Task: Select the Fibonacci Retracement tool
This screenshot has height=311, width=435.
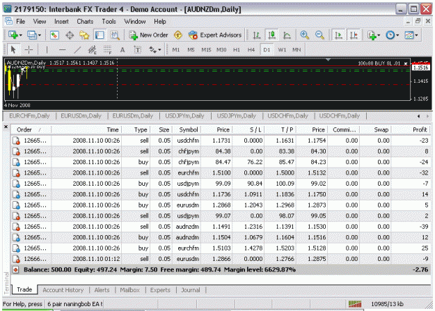Action: point(107,50)
